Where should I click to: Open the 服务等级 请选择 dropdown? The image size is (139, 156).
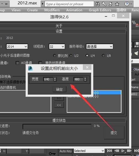point(99,46)
